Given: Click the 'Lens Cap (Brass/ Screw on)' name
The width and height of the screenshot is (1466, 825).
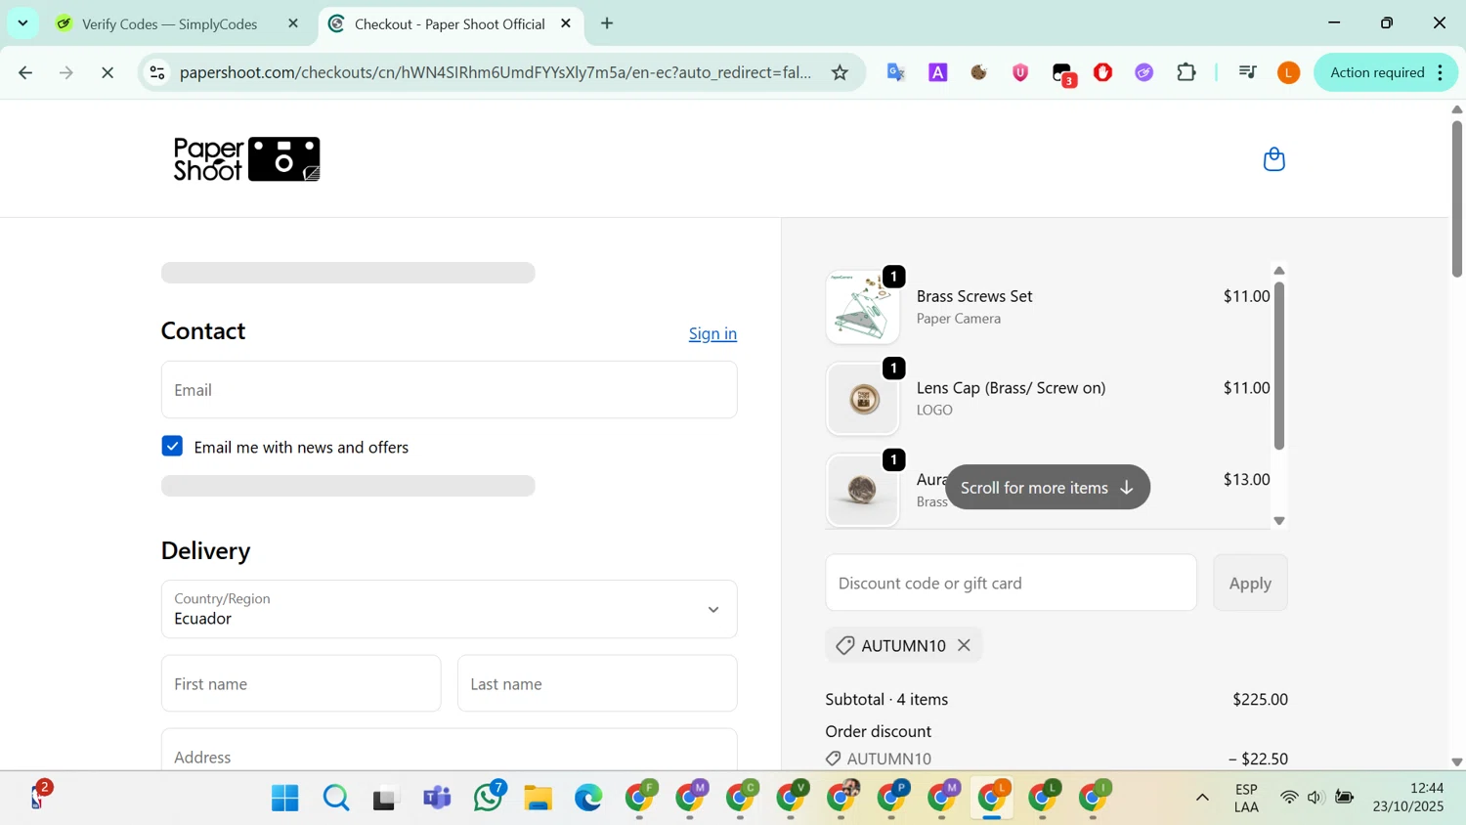Looking at the screenshot, I should (x=1012, y=388).
